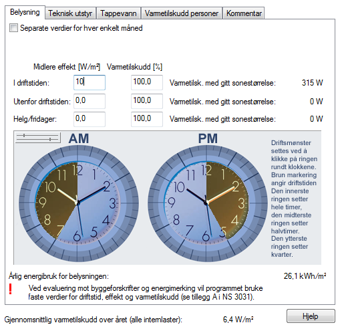340x329 pixels.
Task: Select the Varmetilskudd personer tab
Action: pos(182,13)
